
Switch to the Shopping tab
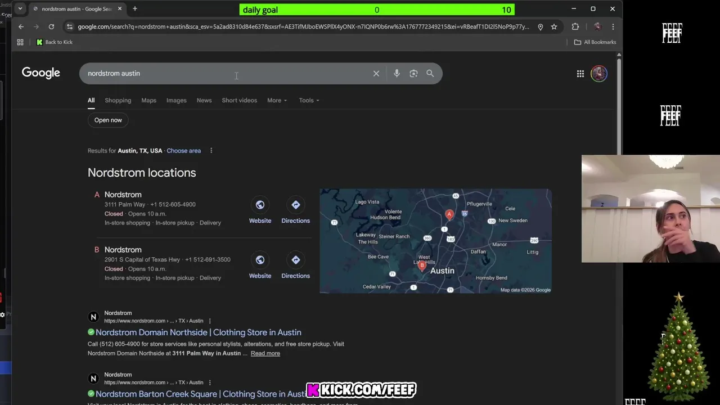click(118, 101)
